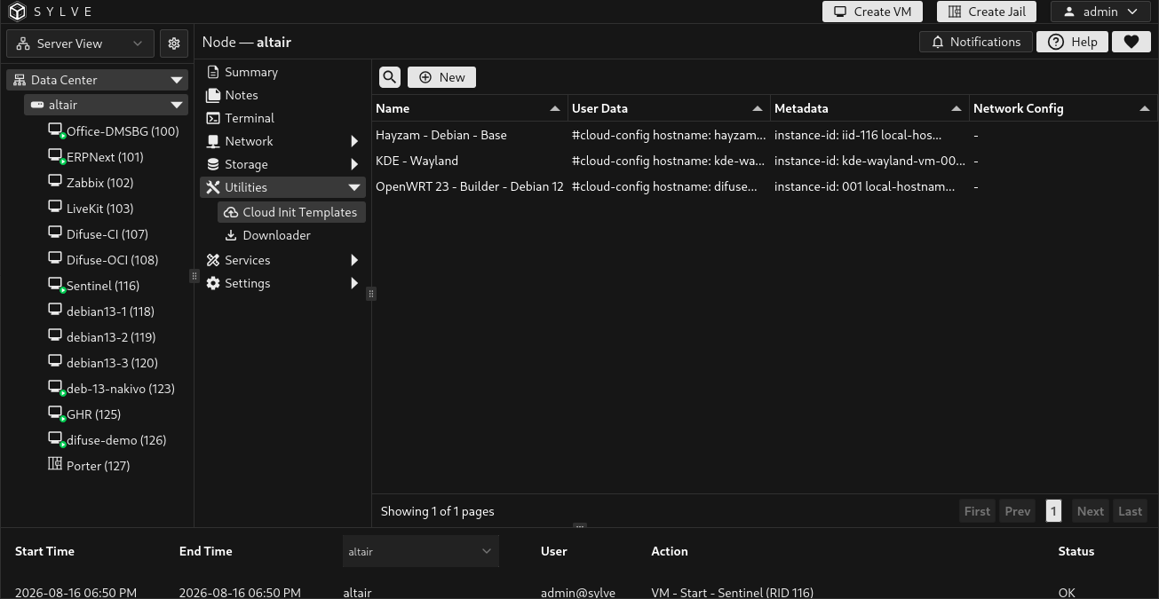Click the LiveKit (103) monitor icon

click(x=55, y=207)
